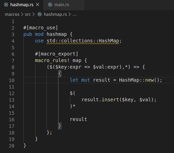
Task: Click final closing brace on line 20
Action: (x=25, y=146)
